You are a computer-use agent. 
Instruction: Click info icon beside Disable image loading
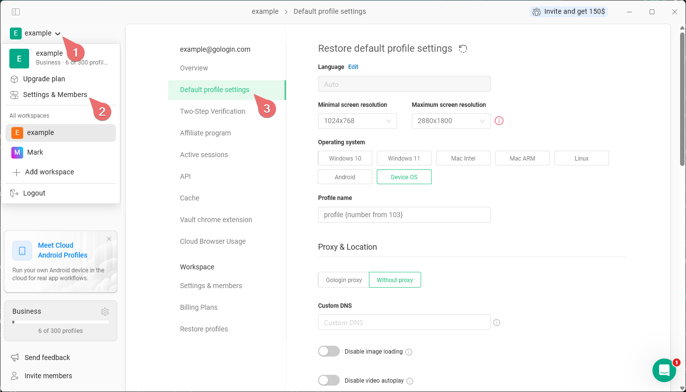pos(409,352)
